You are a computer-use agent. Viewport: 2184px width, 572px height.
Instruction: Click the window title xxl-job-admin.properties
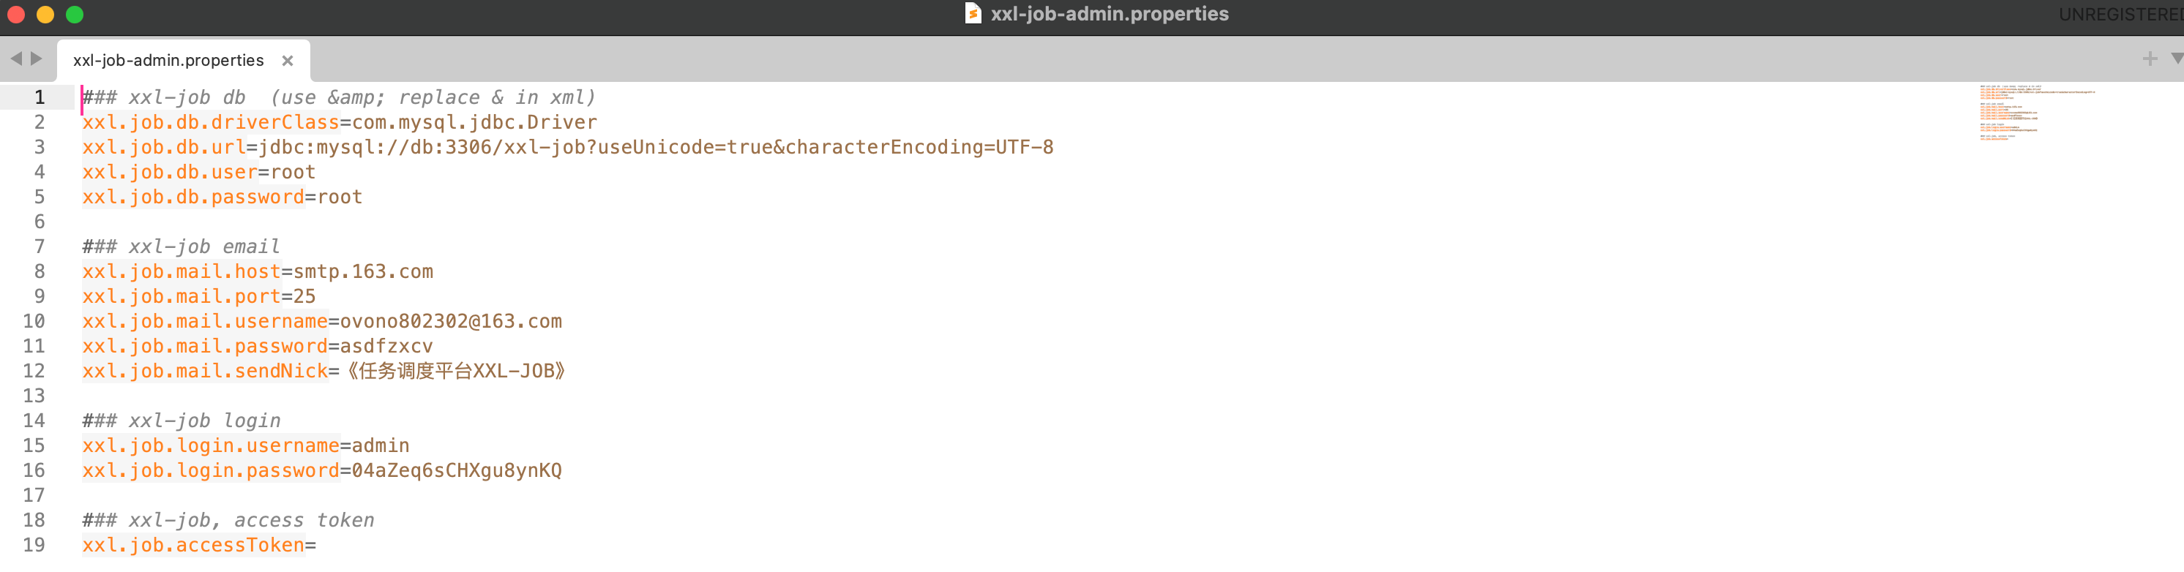1109,14
